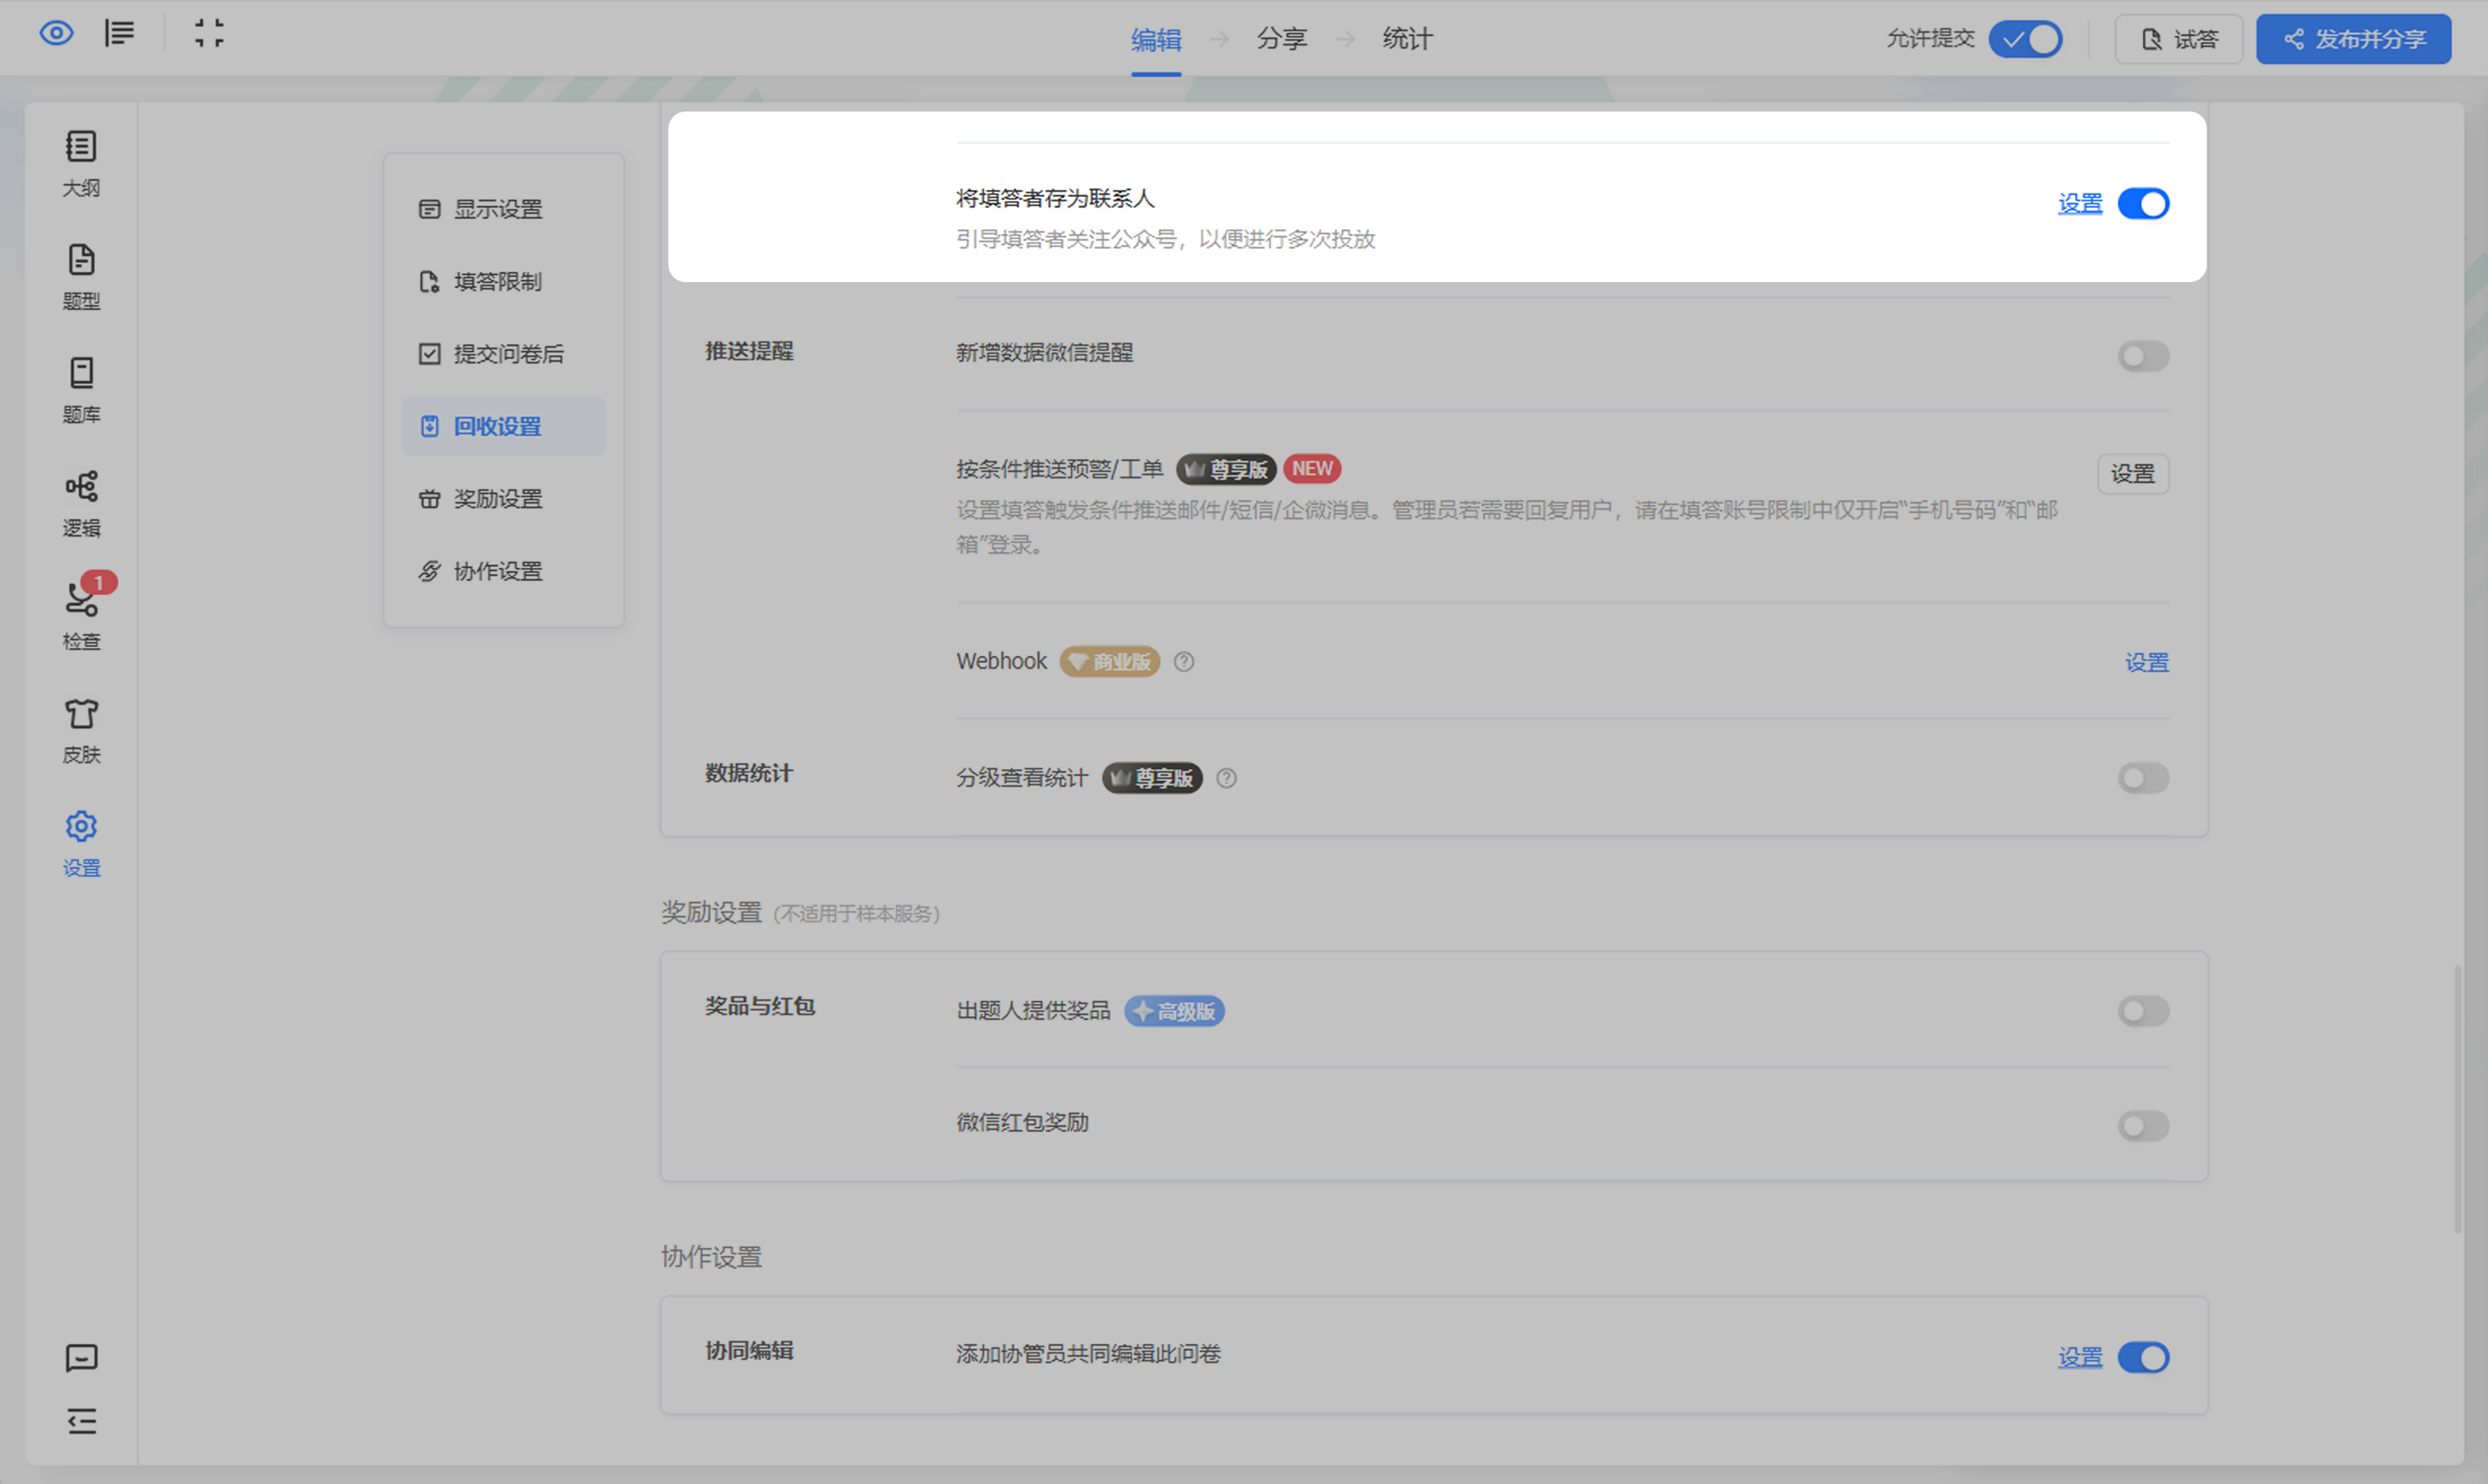Open the Webhook 设置 link
2488x1484 pixels.
pyautogui.click(x=2147, y=662)
